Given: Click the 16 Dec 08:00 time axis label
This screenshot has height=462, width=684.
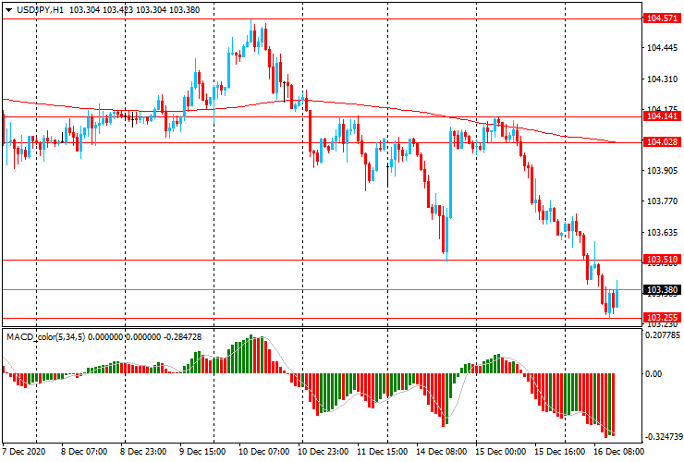Looking at the screenshot, I should click(x=618, y=451).
